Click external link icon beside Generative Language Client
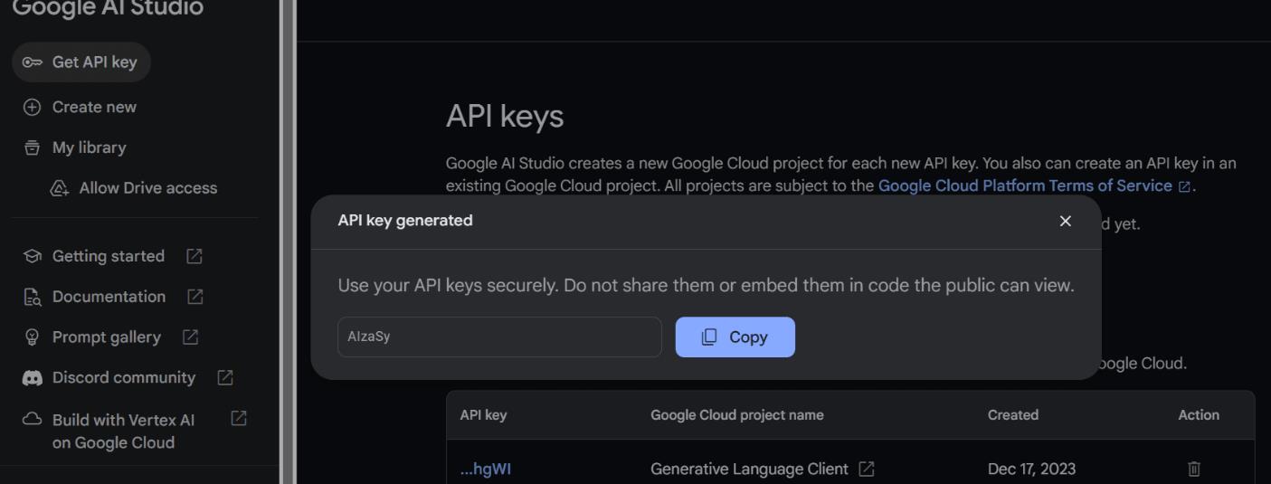Viewport: 1271px width, 484px height. (x=867, y=469)
